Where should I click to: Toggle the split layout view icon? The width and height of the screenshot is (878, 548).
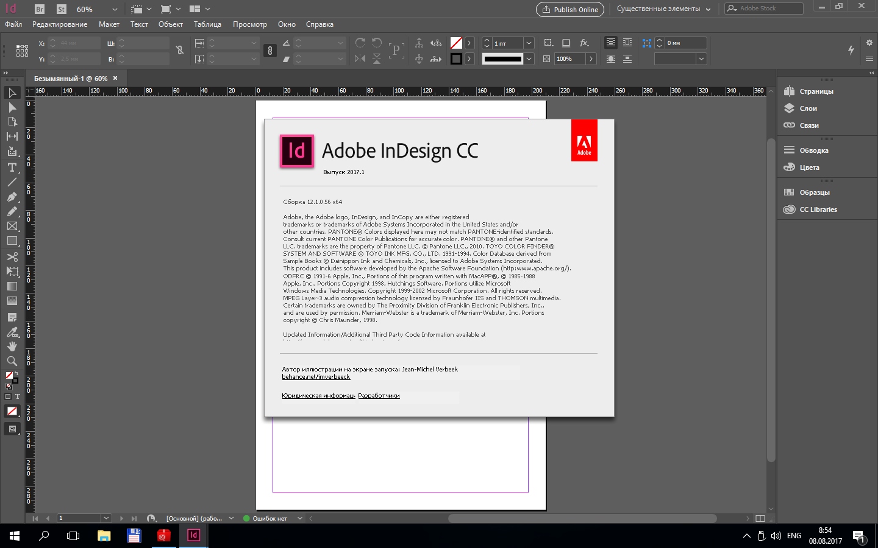pos(760,518)
